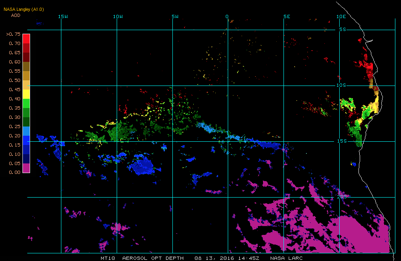Select the 0.00 magenta legend swatch

click(x=26, y=168)
